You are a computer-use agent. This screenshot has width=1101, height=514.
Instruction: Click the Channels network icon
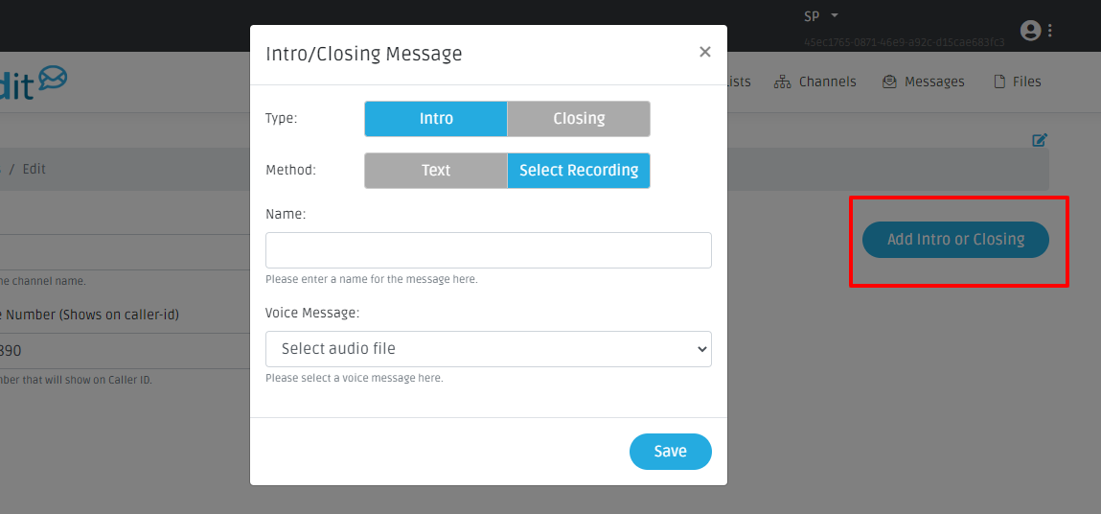(x=782, y=82)
